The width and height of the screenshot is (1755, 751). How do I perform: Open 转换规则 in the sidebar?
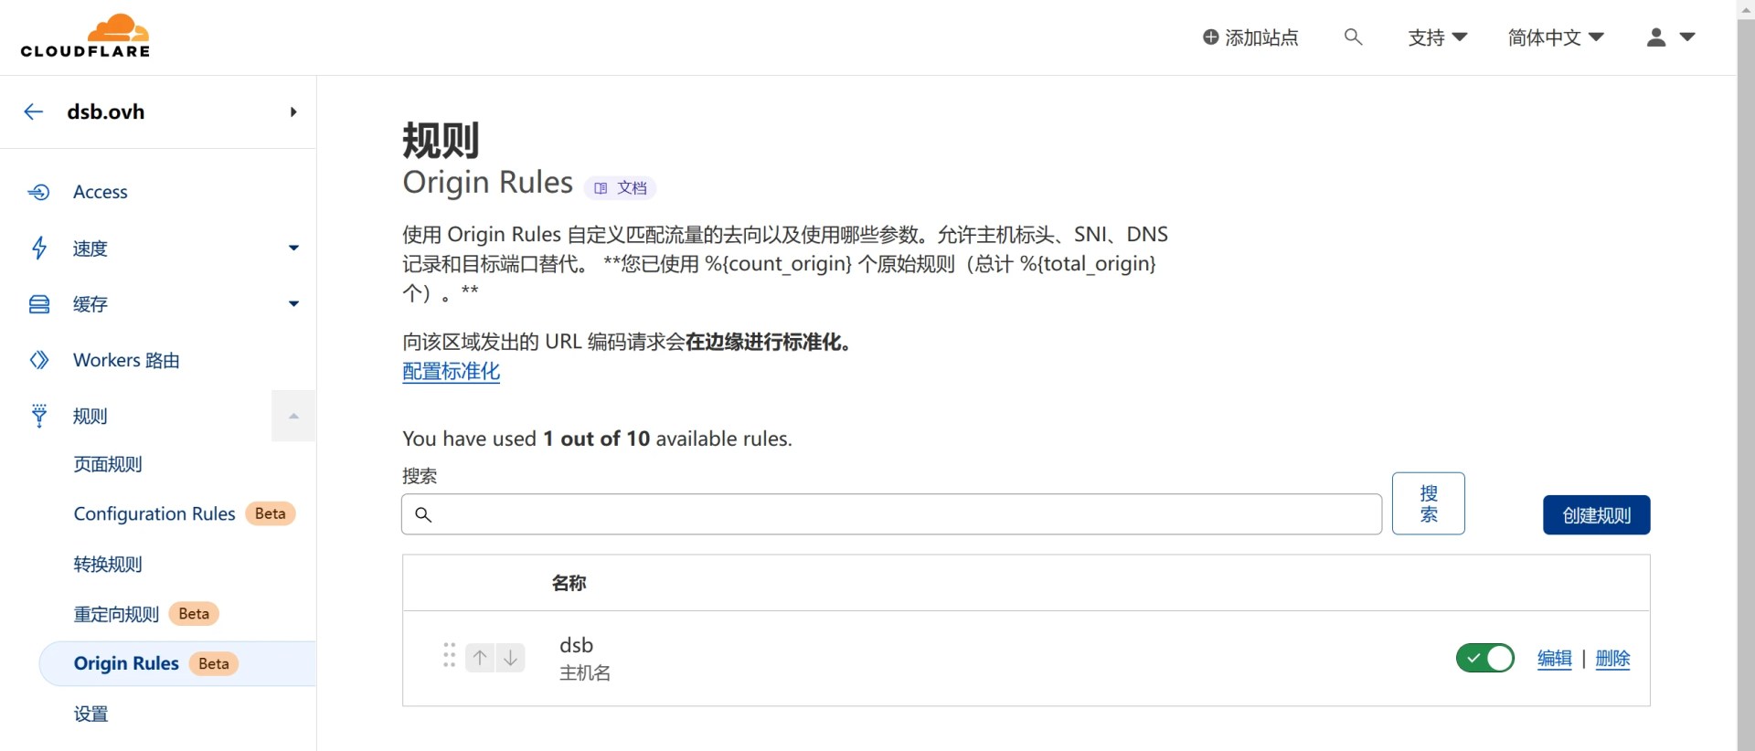coord(108,564)
